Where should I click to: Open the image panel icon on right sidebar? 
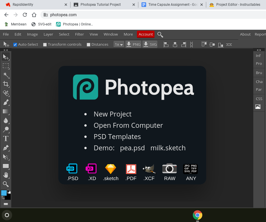[x=258, y=107]
